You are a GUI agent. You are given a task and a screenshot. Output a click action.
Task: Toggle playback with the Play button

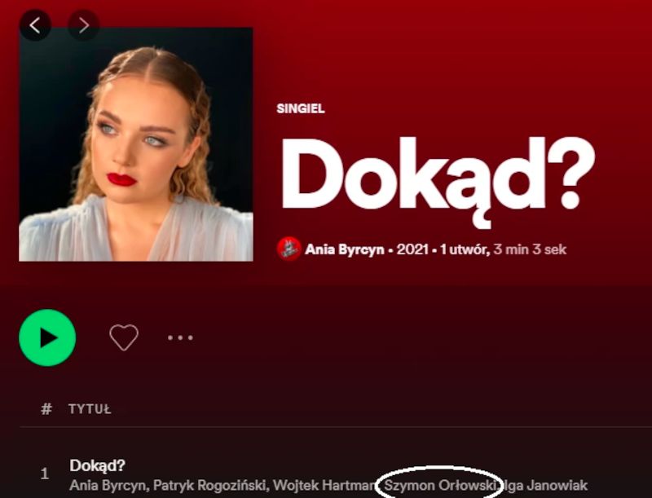coord(49,336)
